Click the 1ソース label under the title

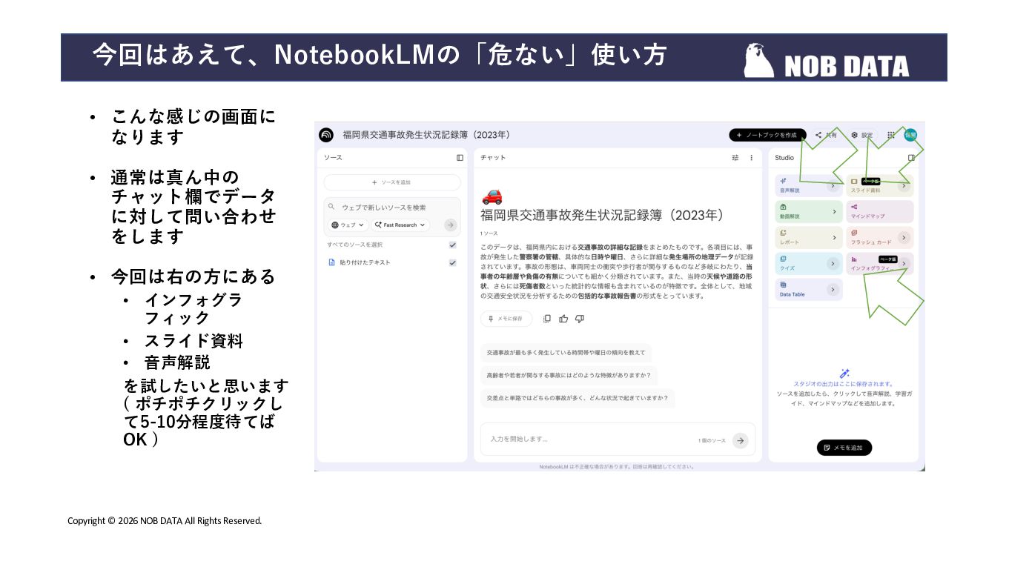[489, 233]
